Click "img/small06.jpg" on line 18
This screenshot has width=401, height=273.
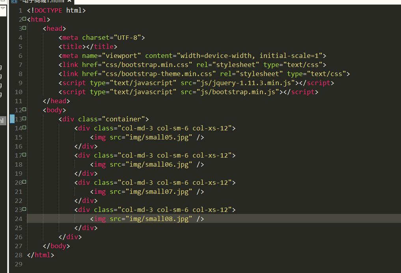(159, 165)
